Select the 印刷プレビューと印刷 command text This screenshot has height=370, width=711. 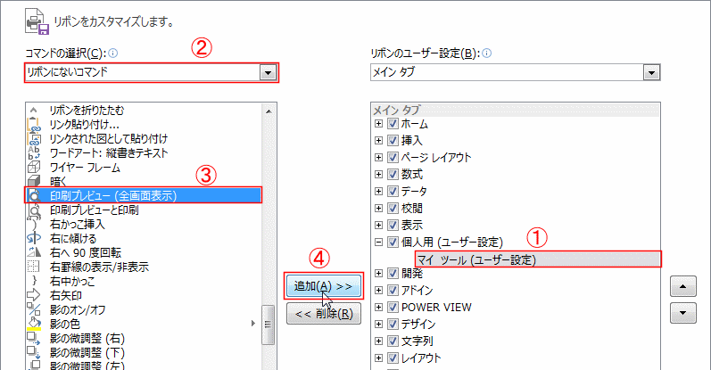tap(94, 210)
